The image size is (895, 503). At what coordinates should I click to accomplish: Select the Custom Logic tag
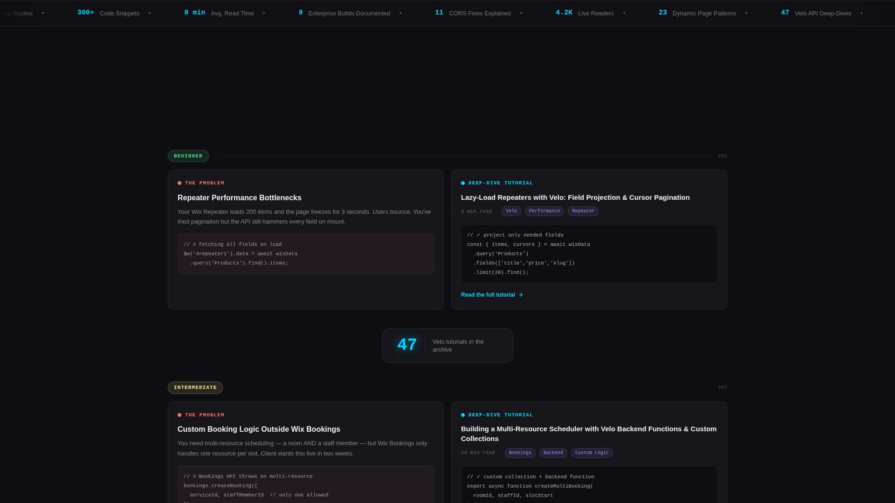(x=592, y=453)
